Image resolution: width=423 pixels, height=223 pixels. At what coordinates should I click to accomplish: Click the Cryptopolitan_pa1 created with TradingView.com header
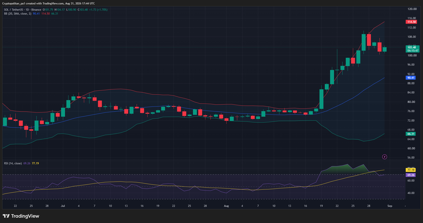point(48,3)
